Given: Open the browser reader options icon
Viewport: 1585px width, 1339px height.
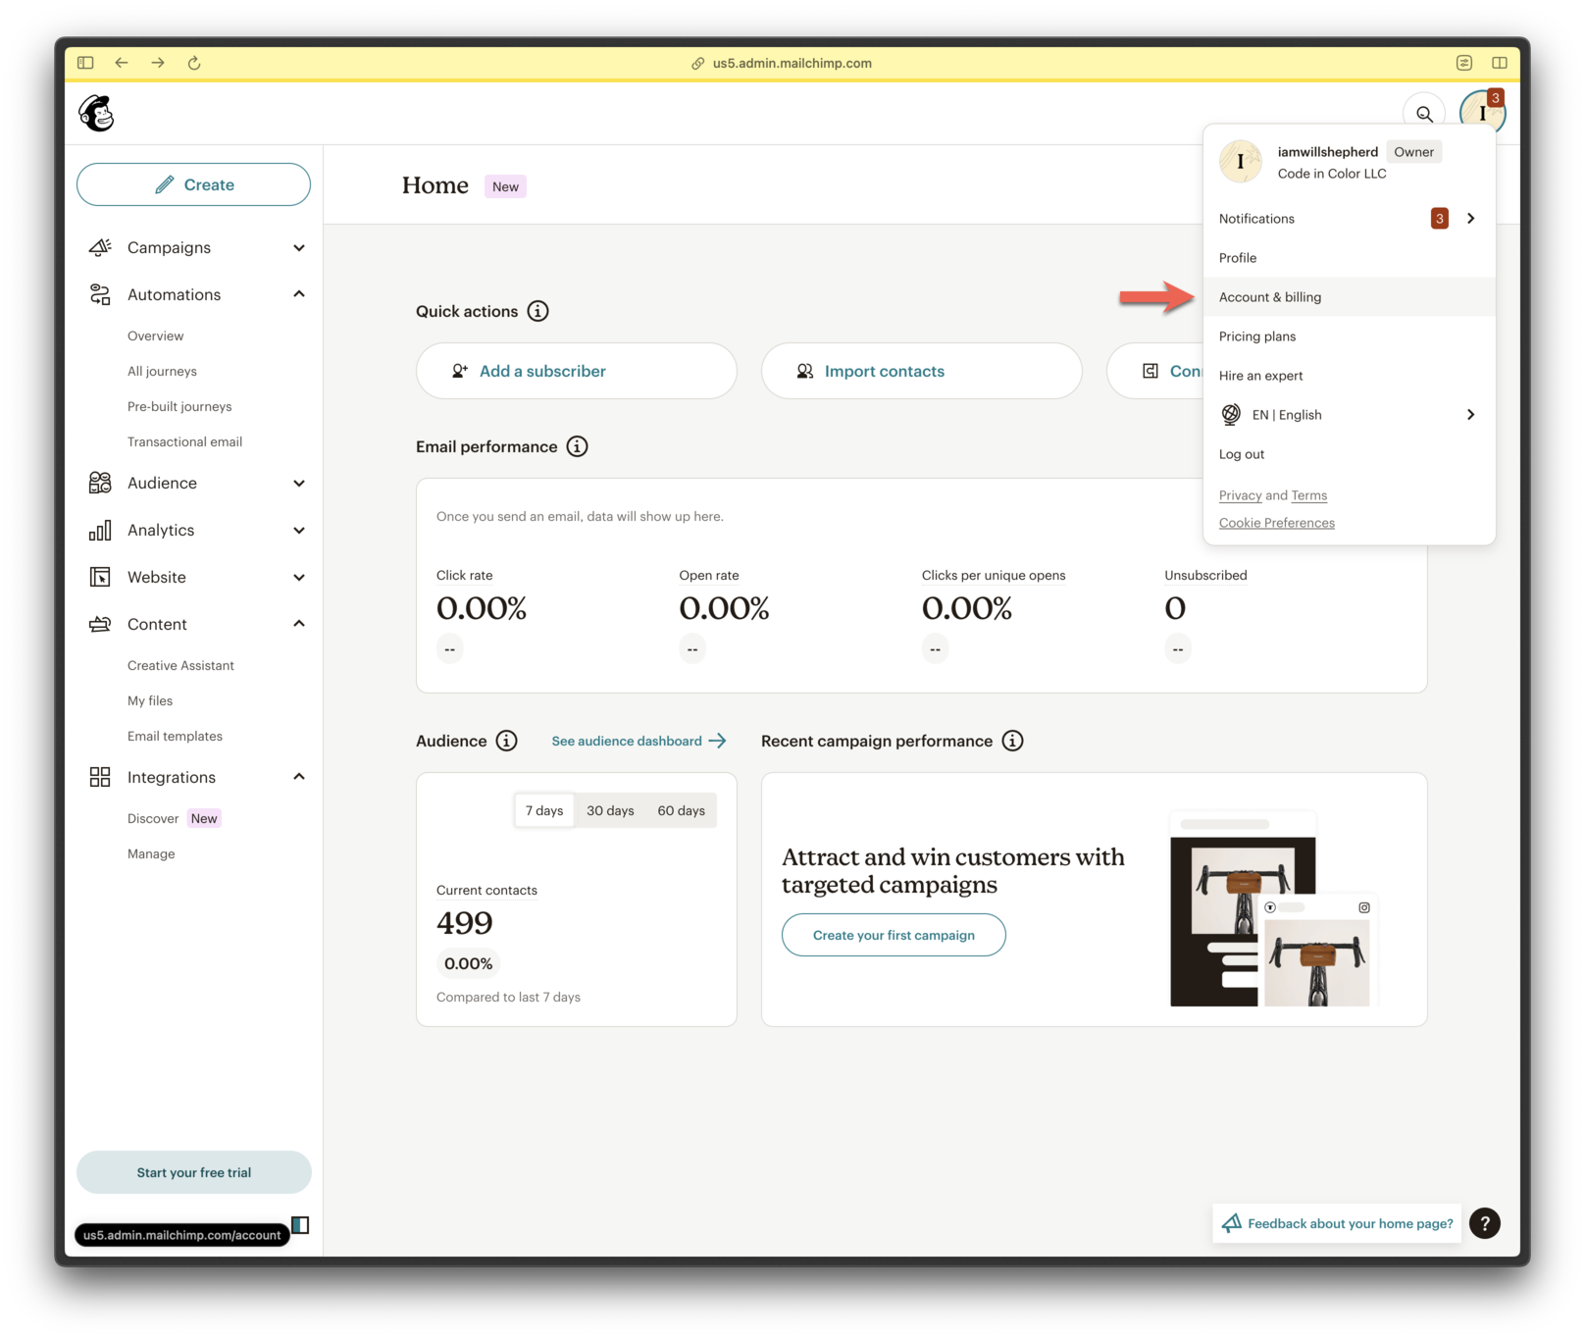Looking at the screenshot, I should [x=1464, y=63].
